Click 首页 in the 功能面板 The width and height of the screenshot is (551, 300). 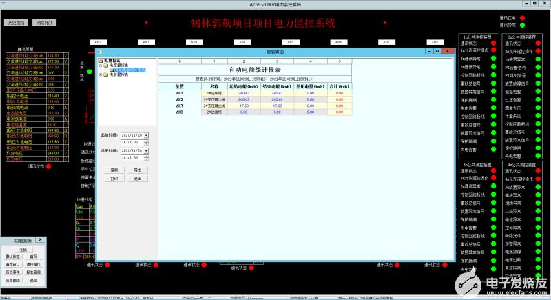point(33,257)
